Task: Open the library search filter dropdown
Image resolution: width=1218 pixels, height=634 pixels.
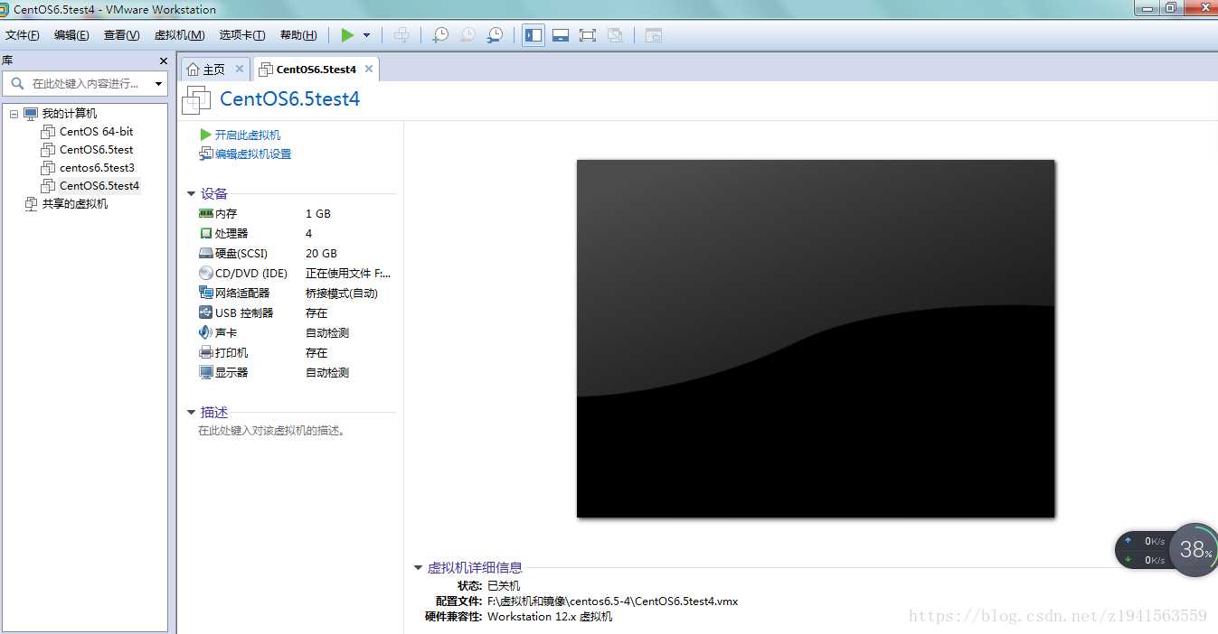Action: point(159,84)
